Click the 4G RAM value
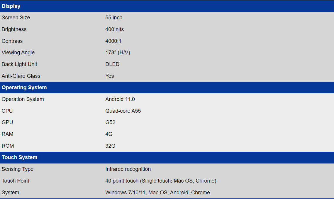The width and height of the screenshot is (334, 199). [x=109, y=134]
